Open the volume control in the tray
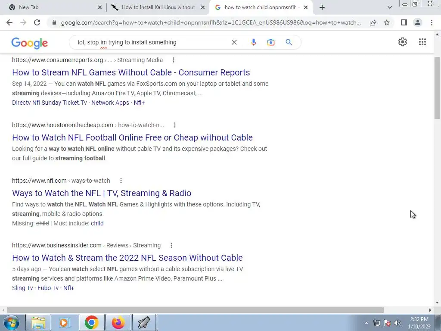This screenshot has width=441, height=331. (x=398, y=323)
